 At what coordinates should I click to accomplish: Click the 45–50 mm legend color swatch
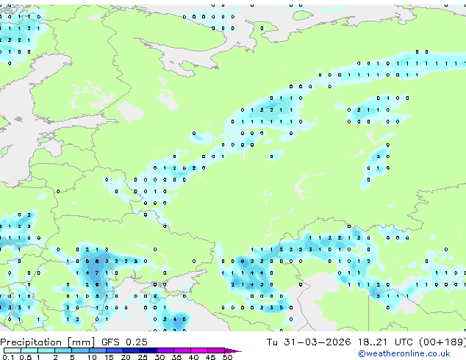point(216,350)
